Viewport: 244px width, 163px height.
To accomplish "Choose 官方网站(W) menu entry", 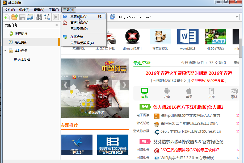I will click(x=84, y=23).
